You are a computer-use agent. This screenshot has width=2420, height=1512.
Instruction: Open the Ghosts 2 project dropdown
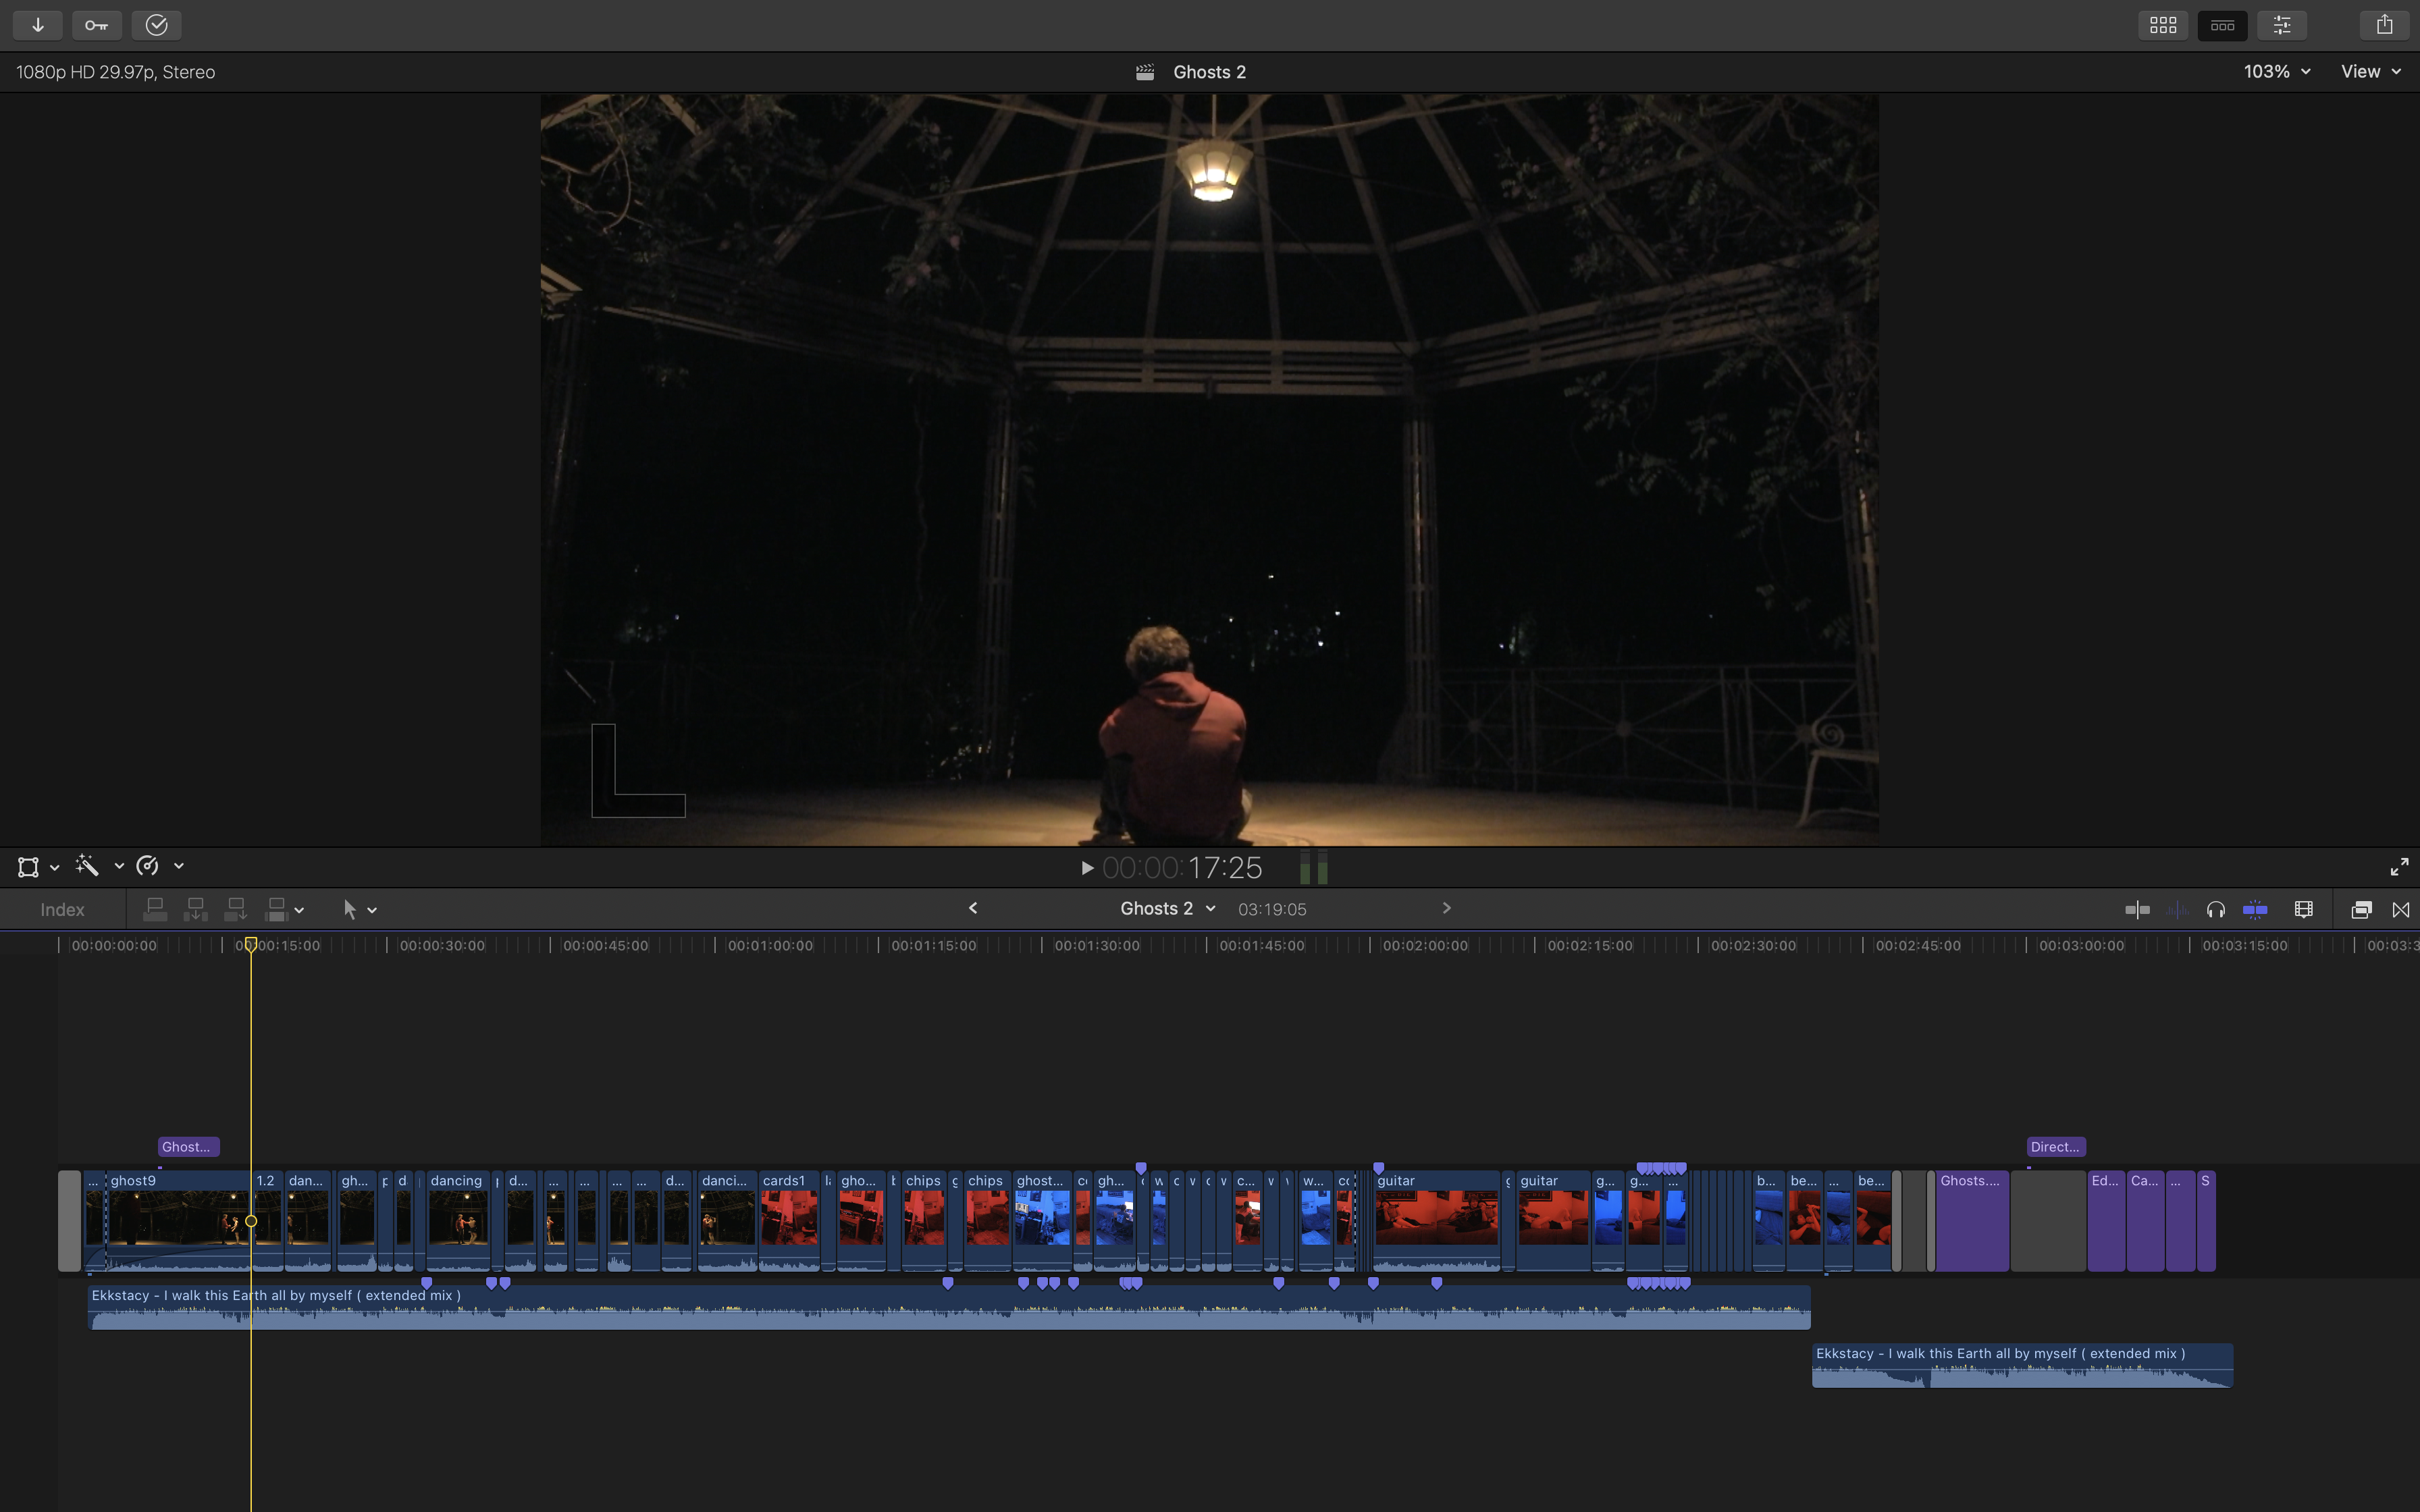coord(1167,909)
